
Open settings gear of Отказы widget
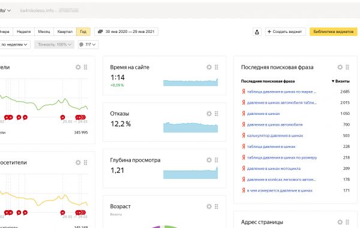(x=209, y=114)
